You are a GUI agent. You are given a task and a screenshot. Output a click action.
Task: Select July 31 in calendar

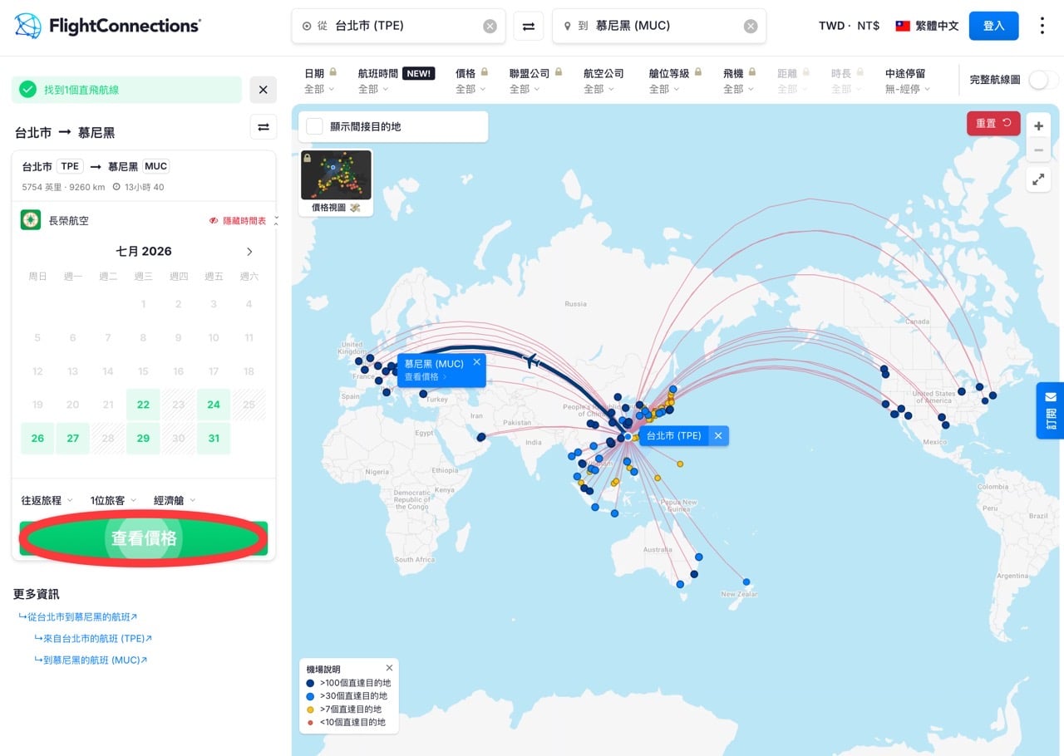point(214,438)
